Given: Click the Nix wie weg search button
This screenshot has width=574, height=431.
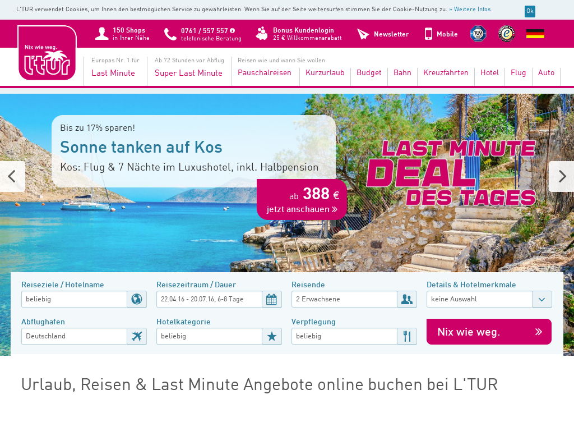Looking at the screenshot, I should (x=489, y=332).
